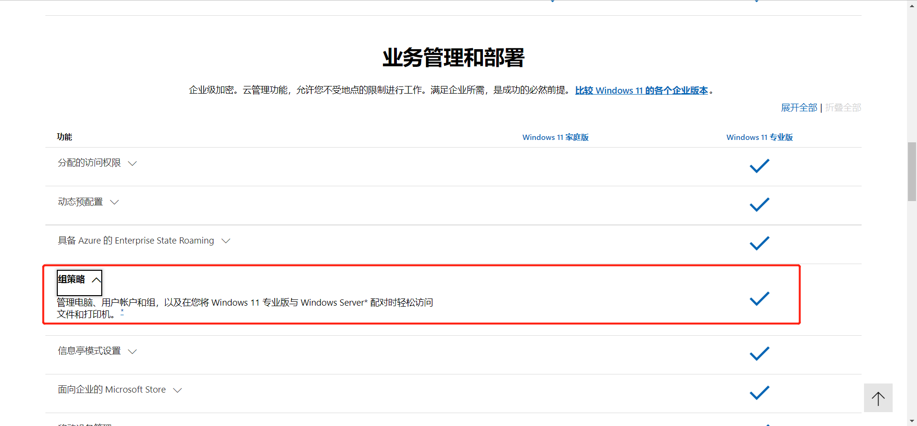Expand the 信息亭模式设置 row
The height and width of the screenshot is (426, 917).
[97, 351]
